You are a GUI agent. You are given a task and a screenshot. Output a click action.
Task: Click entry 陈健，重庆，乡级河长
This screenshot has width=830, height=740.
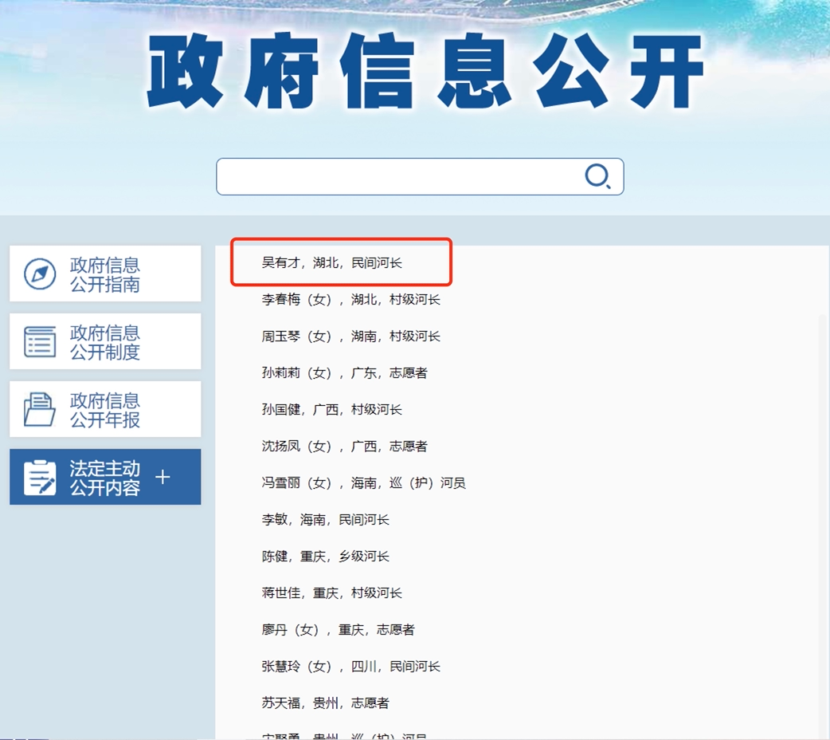coord(326,557)
